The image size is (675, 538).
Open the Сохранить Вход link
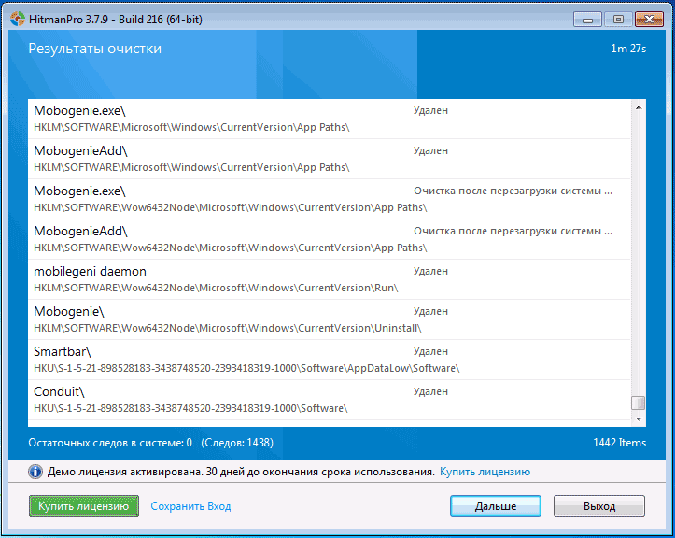(x=190, y=506)
